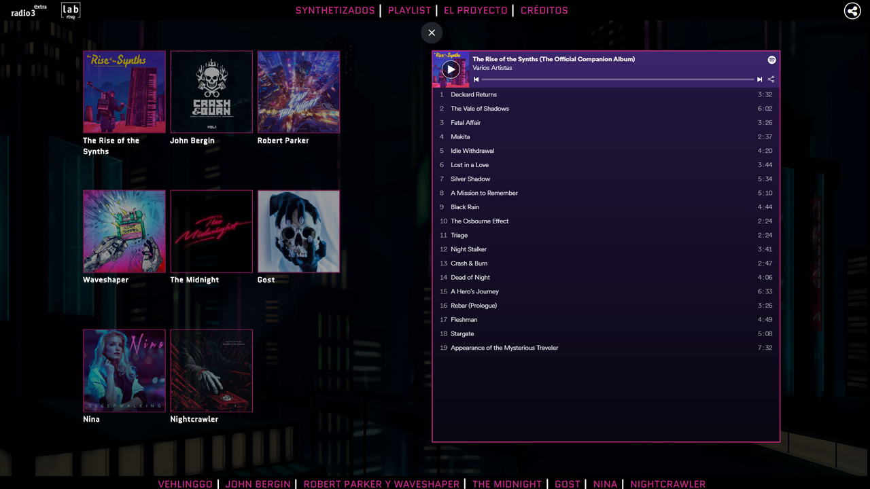Click the Nightcrawler album title text

[194, 419]
